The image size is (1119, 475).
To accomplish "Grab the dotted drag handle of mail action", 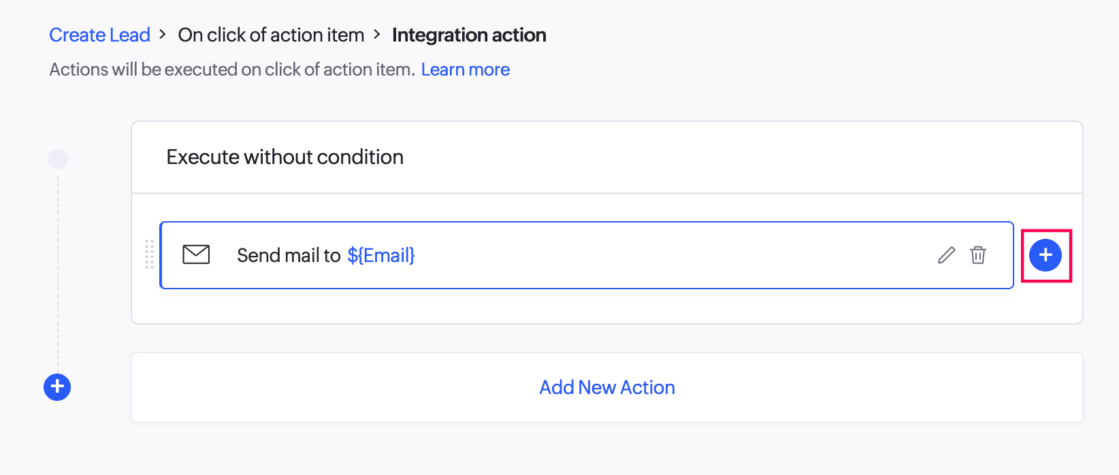I will [149, 255].
